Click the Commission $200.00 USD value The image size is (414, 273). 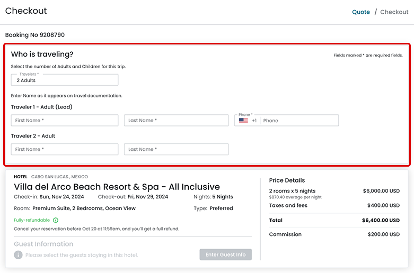click(384, 234)
